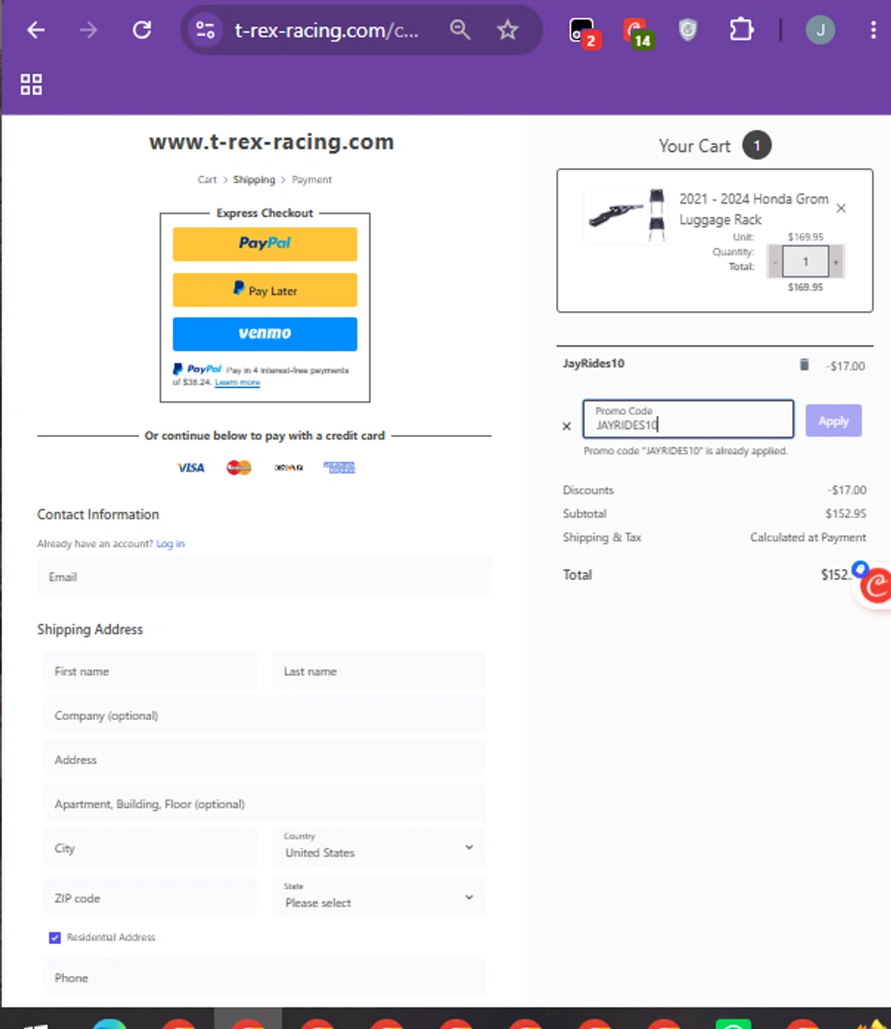Click the www.t-rex-racing.com site title
This screenshot has height=1029, width=891.
pos(272,142)
